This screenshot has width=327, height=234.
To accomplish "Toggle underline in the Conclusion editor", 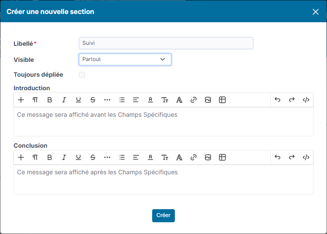I will click(78, 157).
